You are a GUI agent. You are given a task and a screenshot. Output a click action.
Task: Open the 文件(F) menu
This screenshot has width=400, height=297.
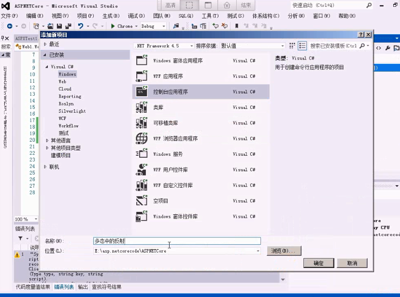point(10,16)
